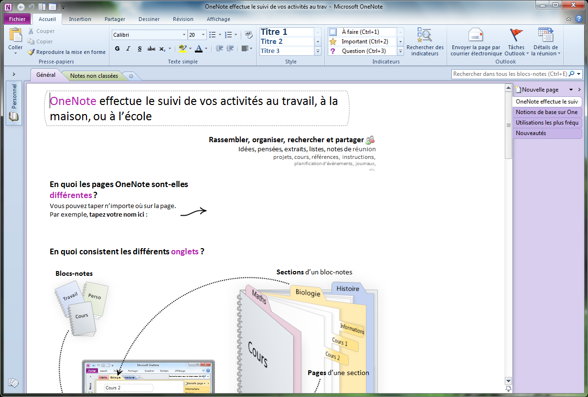Click the decrease indent icon
Image resolution: width=588 pixels, height=397 pixels.
coord(220,49)
